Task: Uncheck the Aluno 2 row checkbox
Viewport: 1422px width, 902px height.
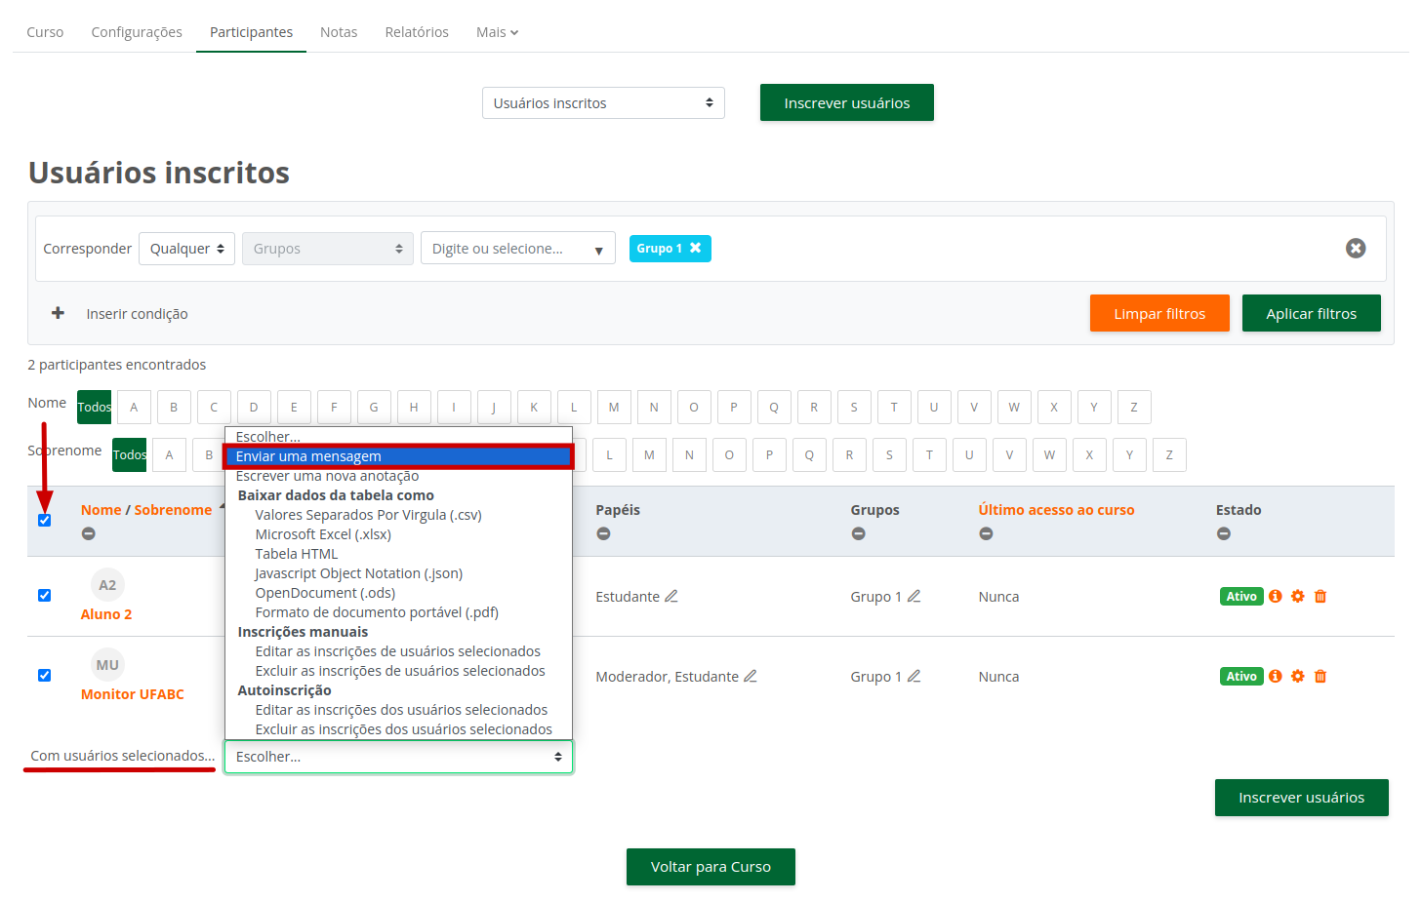Action: [44, 596]
